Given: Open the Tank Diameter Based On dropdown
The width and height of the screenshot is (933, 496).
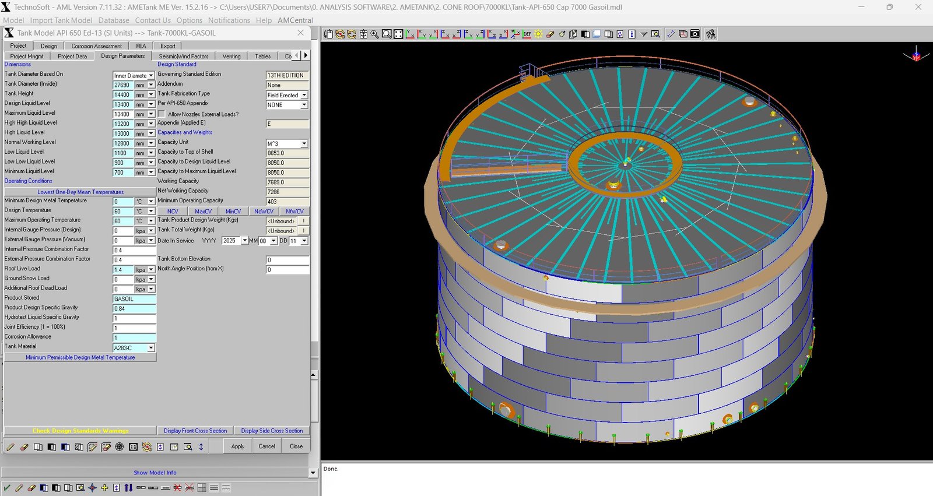Looking at the screenshot, I should coord(151,76).
